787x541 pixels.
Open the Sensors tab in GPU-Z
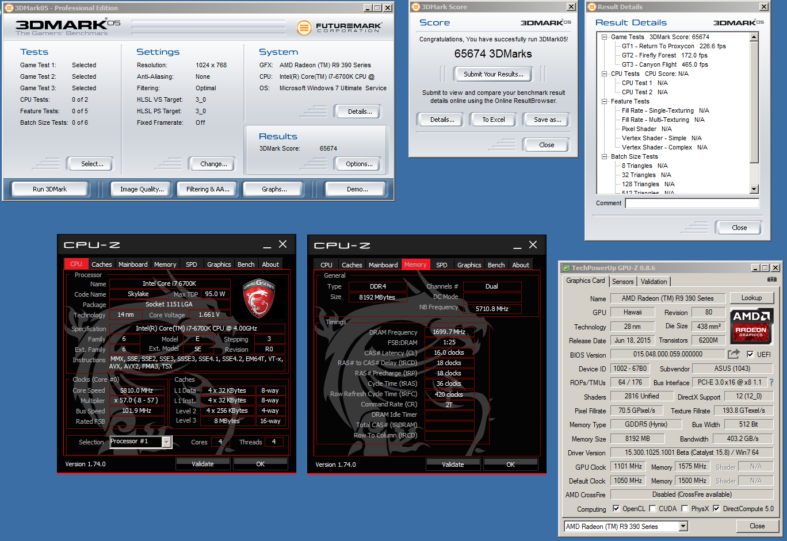click(622, 281)
